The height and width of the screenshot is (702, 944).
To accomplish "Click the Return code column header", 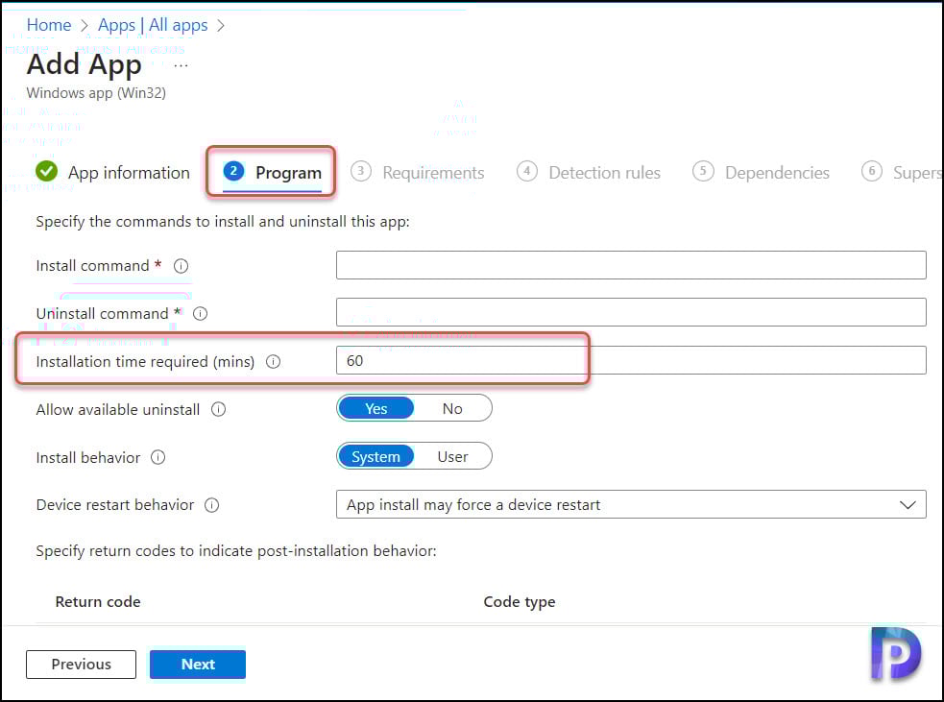I will [x=98, y=601].
